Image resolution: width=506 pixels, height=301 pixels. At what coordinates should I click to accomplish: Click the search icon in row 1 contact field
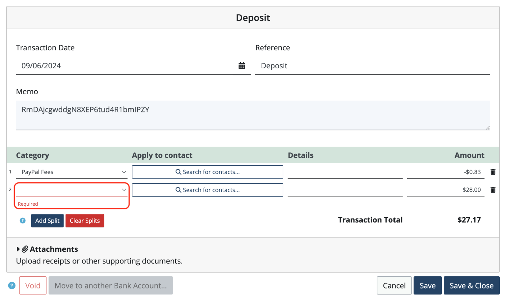point(178,172)
